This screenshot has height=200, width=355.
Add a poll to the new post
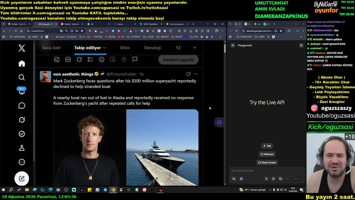click(x=90, y=59)
